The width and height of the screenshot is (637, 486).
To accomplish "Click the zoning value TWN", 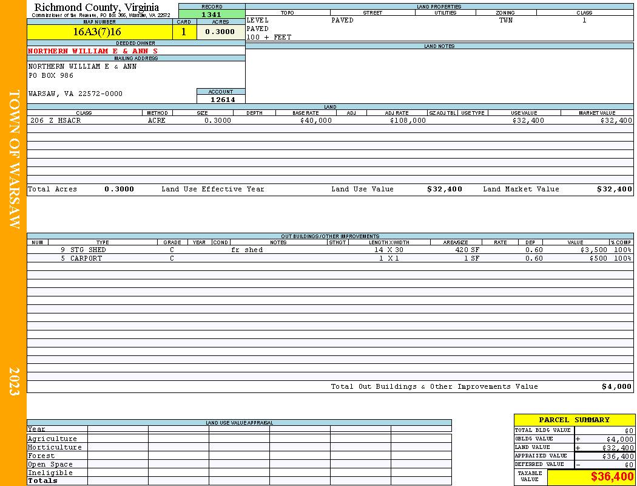I will [x=506, y=20].
